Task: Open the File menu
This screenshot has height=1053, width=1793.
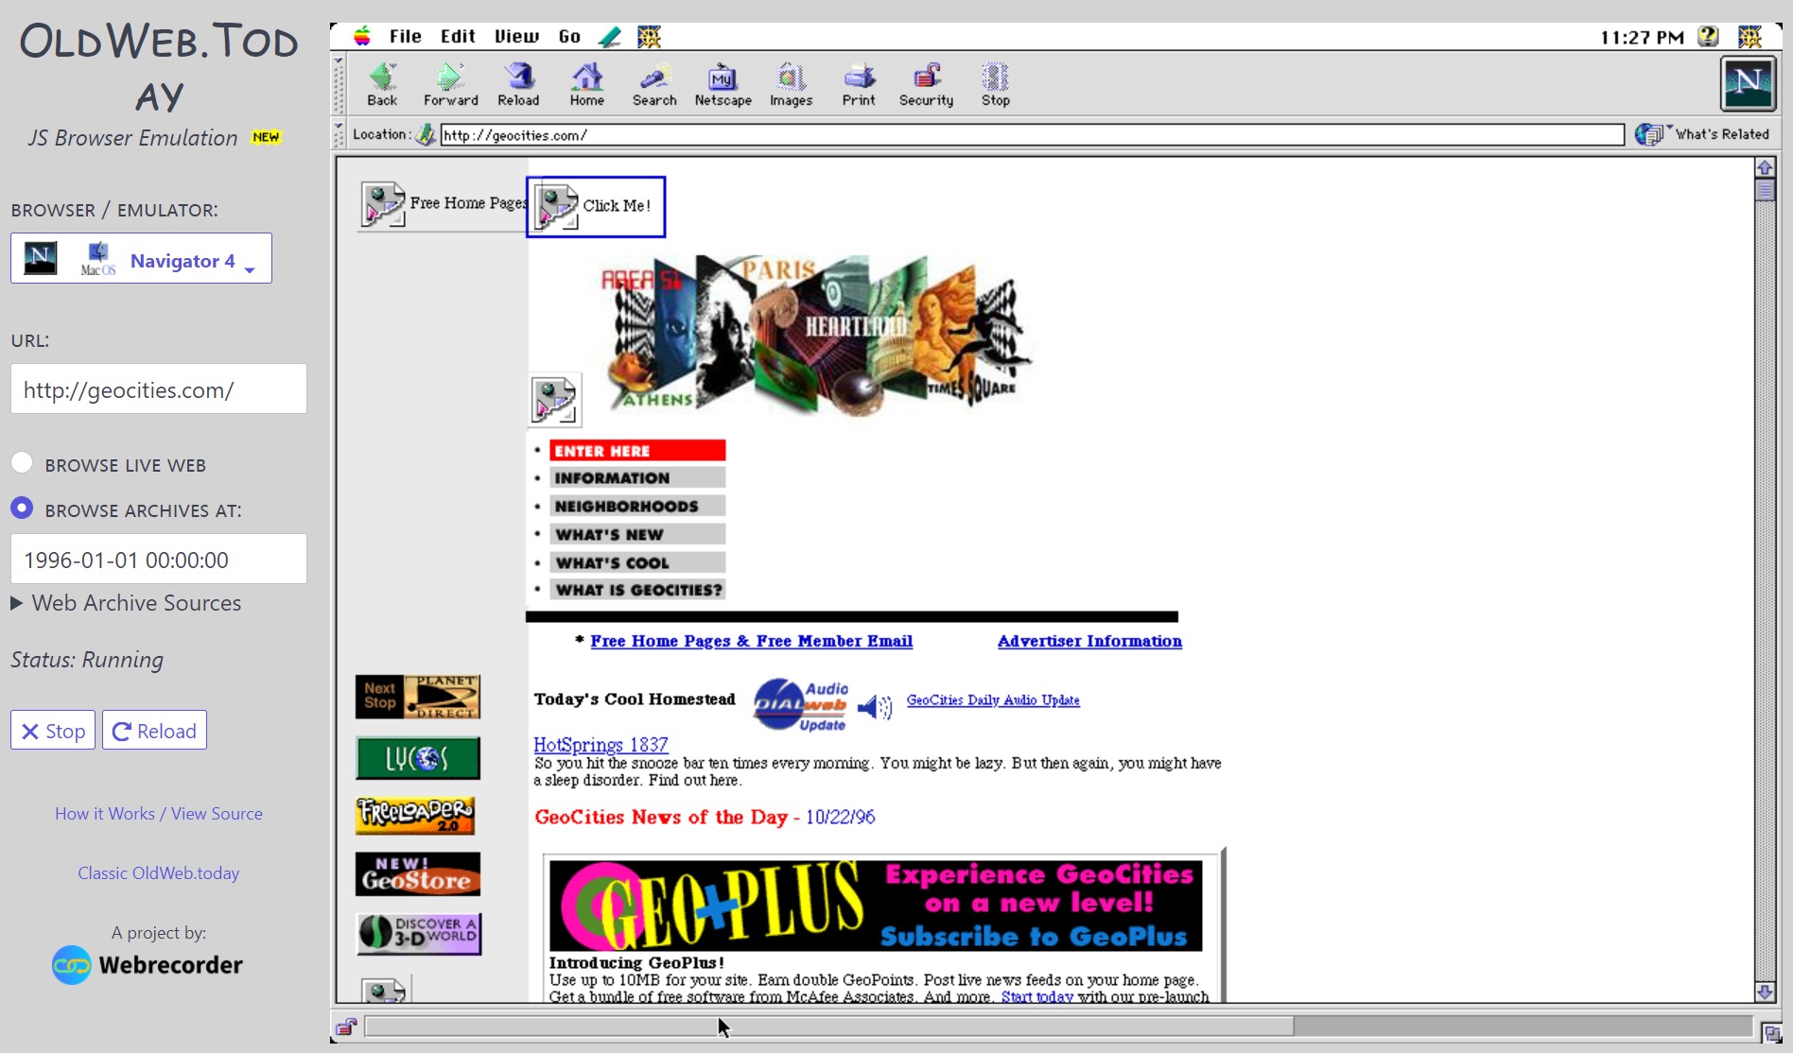Action: (405, 37)
